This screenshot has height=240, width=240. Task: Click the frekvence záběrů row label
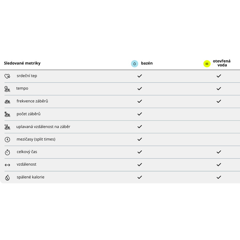tap(32, 101)
